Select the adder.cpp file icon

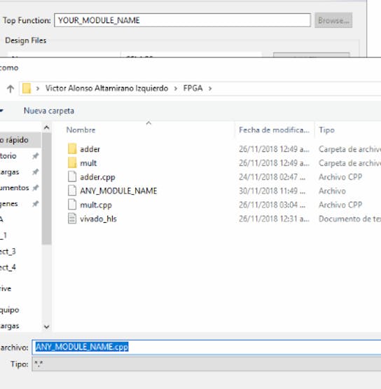point(72,177)
